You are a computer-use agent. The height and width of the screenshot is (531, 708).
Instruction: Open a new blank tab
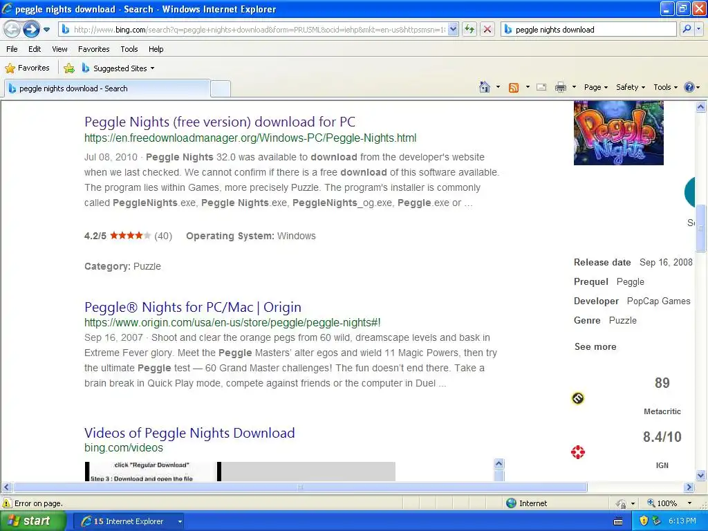coord(221,88)
